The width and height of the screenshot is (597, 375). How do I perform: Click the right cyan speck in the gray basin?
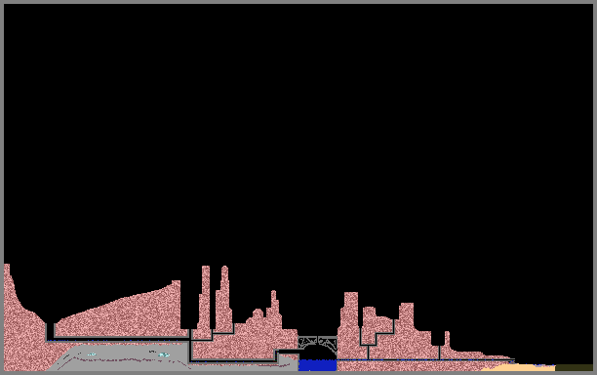pos(164,354)
